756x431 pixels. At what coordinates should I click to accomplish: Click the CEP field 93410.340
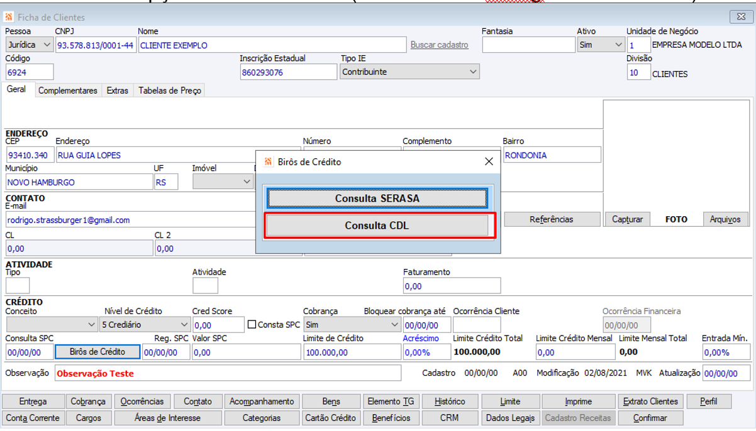click(x=30, y=155)
